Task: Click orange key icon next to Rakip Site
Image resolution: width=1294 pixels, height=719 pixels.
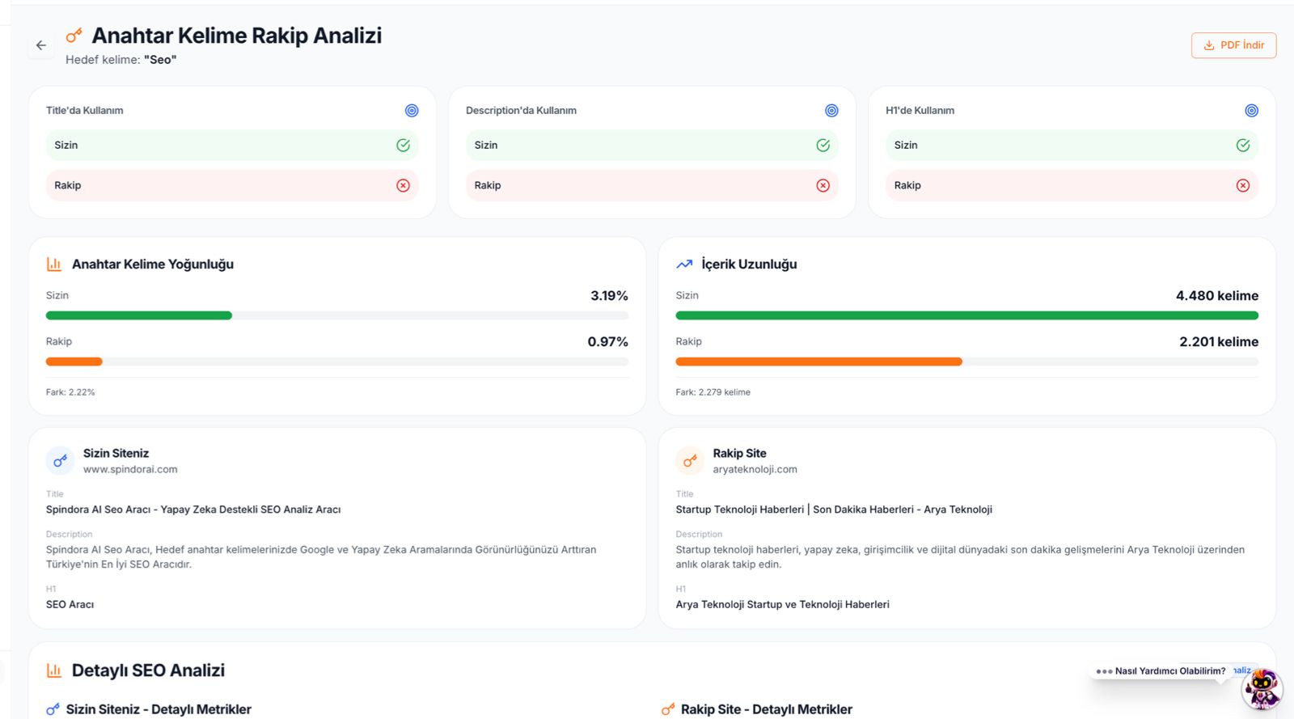Action: coord(690,461)
